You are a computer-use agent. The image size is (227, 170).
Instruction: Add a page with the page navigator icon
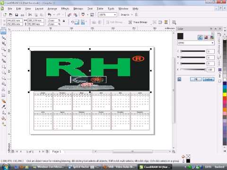(47, 152)
